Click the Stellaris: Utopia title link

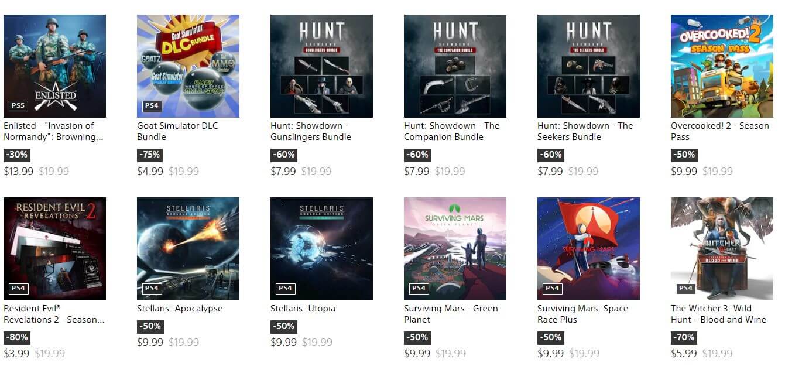[x=303, y=309]
